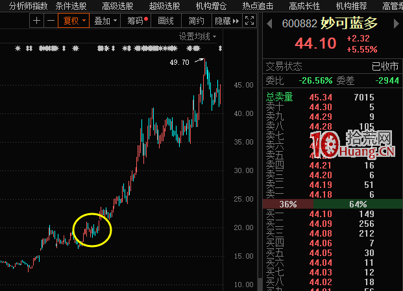Toggle fullscreen chart icon
The height and width of the screenshot is (291, 403).
tap(249, 21)
